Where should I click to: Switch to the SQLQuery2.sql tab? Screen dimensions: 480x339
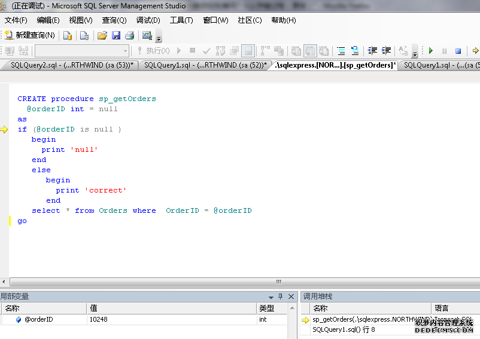click(72, 65)
